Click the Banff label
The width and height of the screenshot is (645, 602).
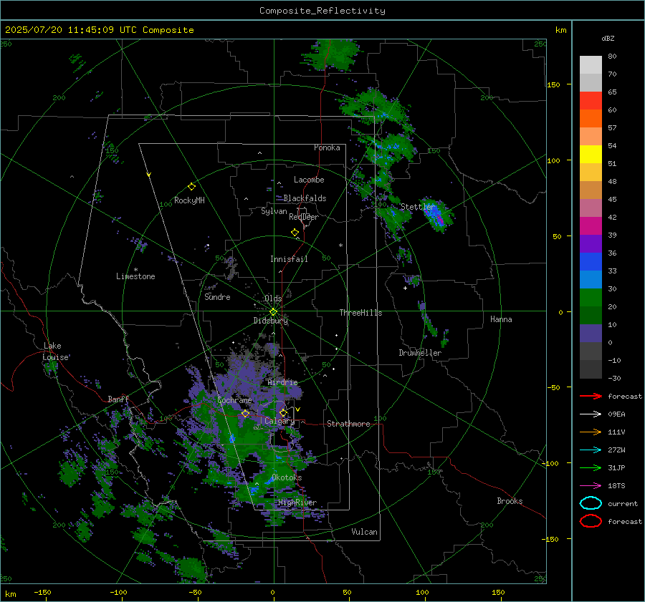tap(118, 399)
